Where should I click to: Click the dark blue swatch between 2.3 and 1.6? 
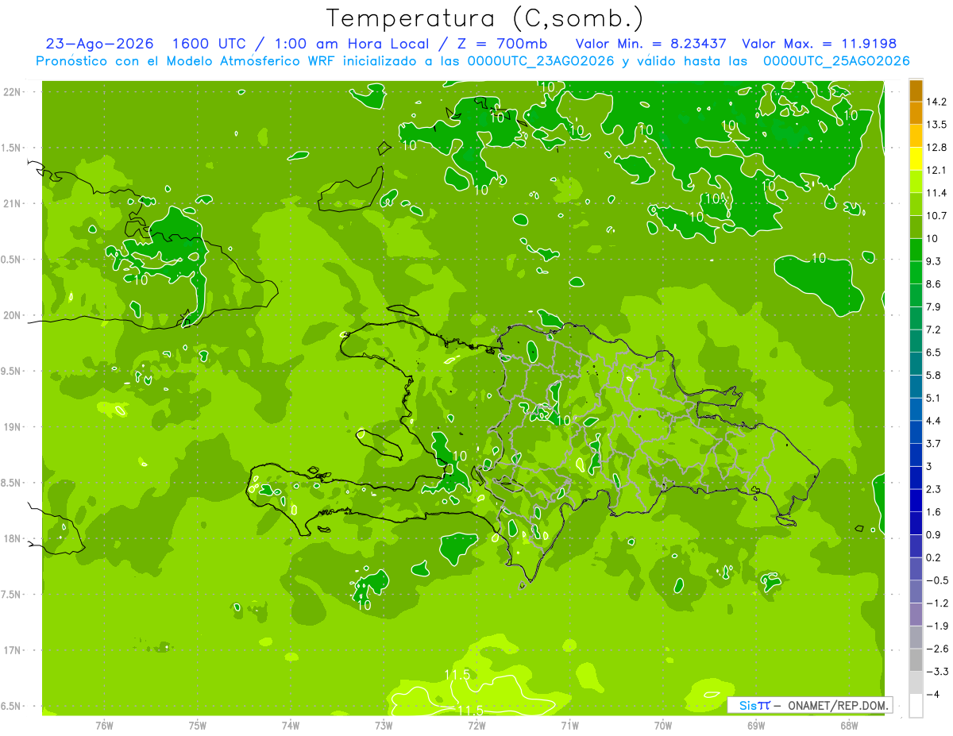pos(916,500)
